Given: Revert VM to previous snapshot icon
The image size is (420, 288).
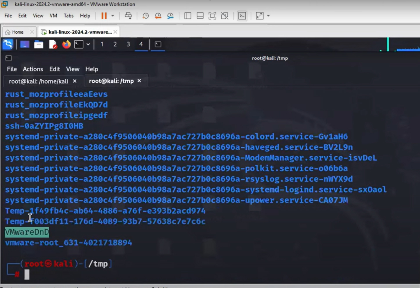Looking at the screenshot, I should [x=158, y=16].
